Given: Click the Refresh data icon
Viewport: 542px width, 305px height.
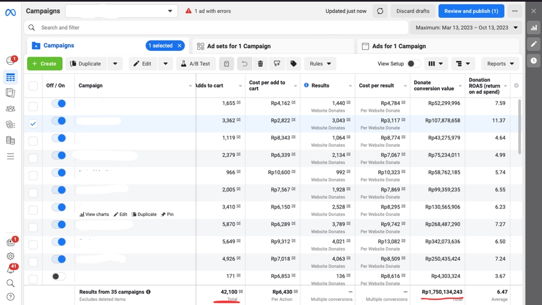Looking at the screenshot, I should [380, 11].
